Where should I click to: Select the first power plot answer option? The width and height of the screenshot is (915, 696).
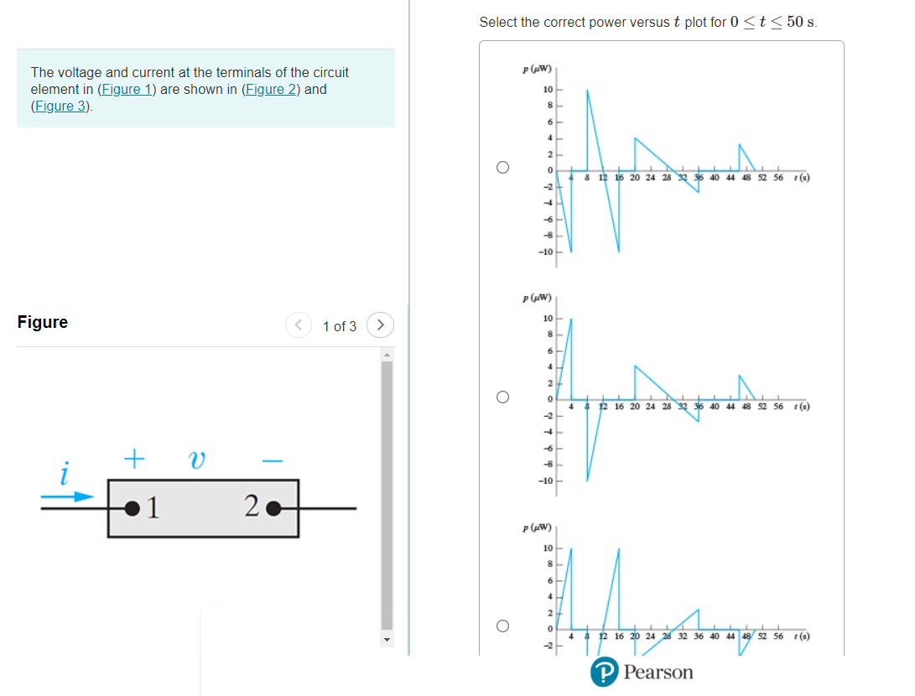click(x=503, y=167)
